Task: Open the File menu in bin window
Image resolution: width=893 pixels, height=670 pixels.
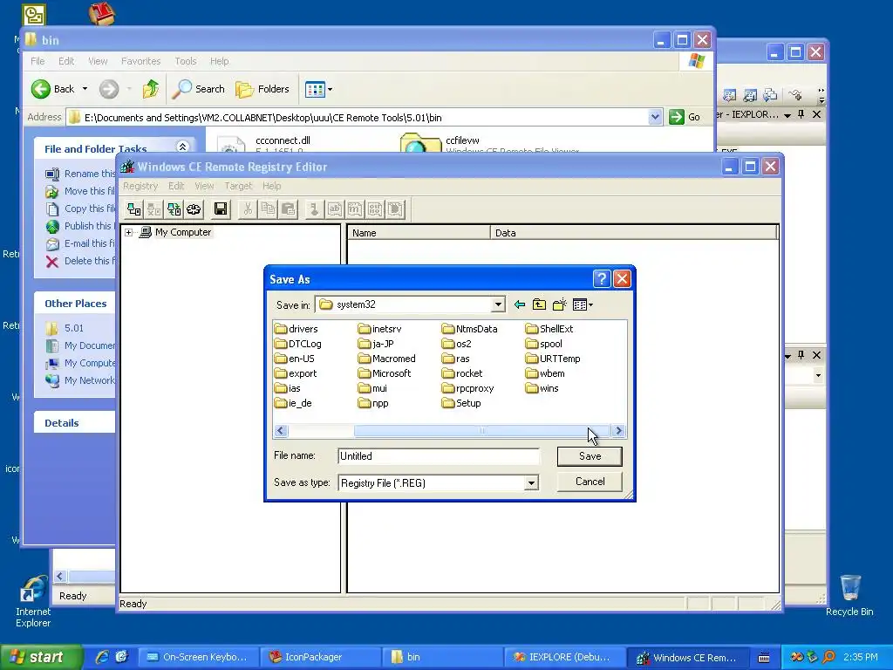Action: click(37, 61)
